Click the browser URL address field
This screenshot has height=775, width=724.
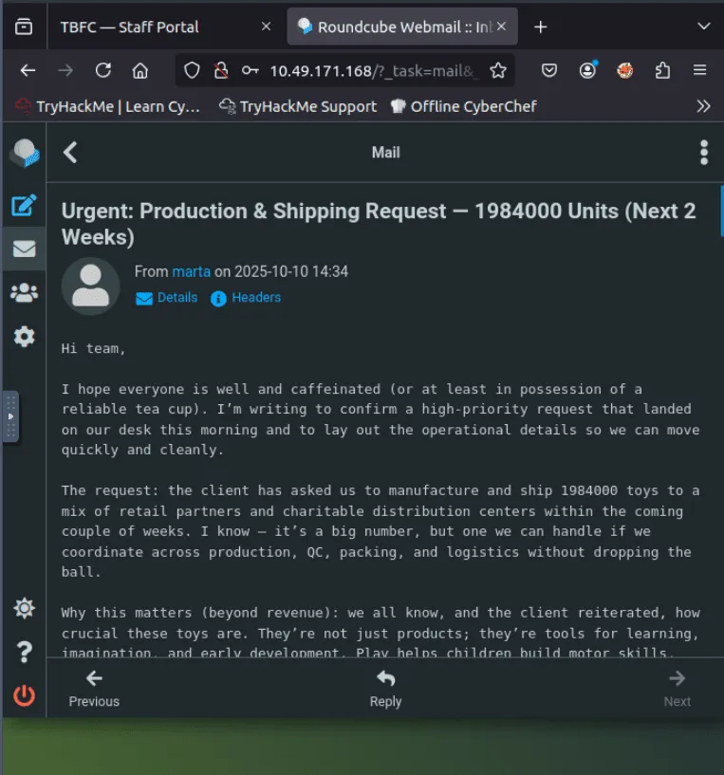coord(372,70)
